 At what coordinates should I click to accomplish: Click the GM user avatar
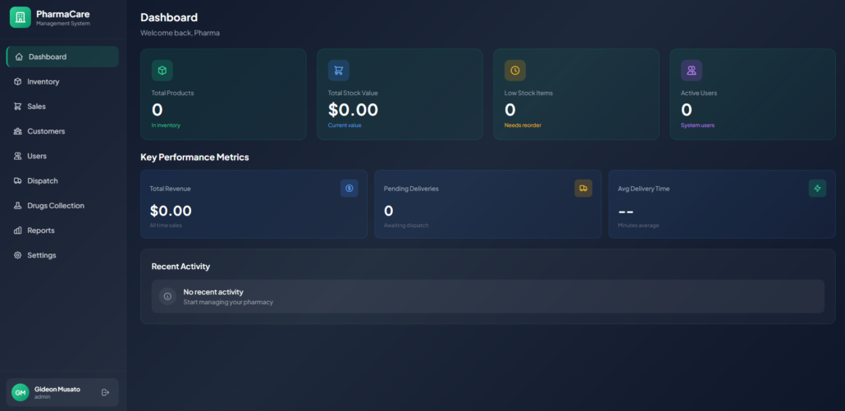(21, 392)
